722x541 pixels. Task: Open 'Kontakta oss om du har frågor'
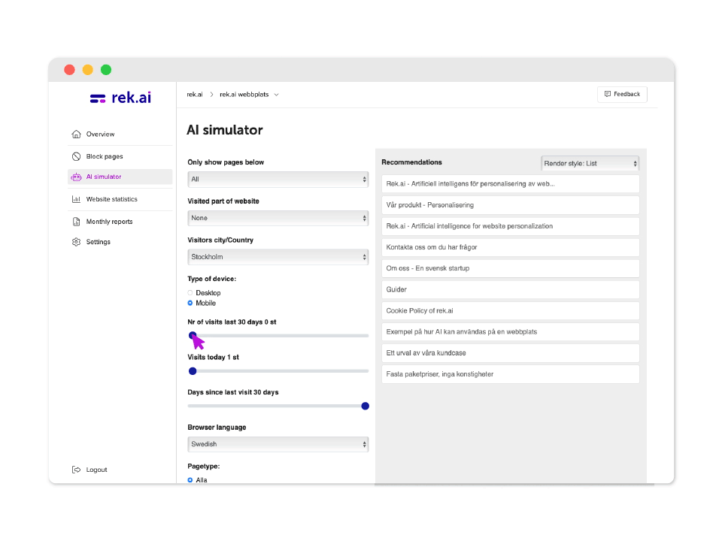510,247
